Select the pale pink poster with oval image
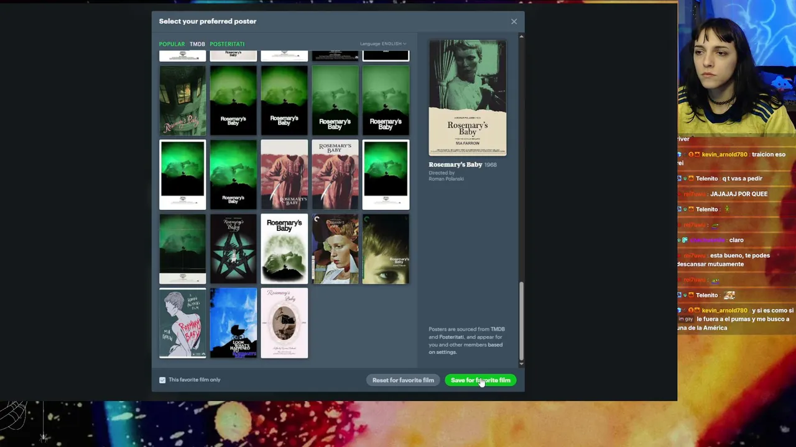 point(284,323)
